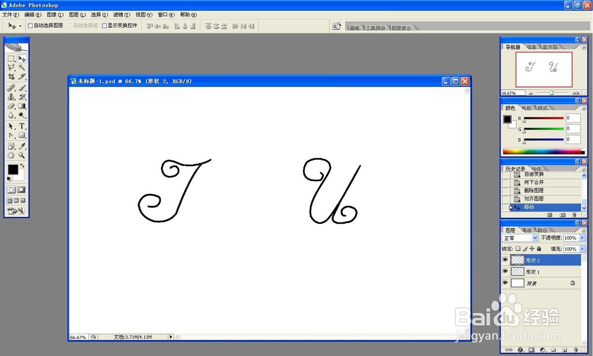The height and width of the screenshot is (356, 593).
Task: Select the Magic Wand tool
Action: tap(22, 67)
